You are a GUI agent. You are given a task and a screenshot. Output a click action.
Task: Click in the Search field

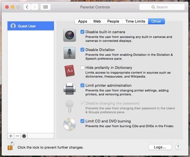click(x=162, y=7)
